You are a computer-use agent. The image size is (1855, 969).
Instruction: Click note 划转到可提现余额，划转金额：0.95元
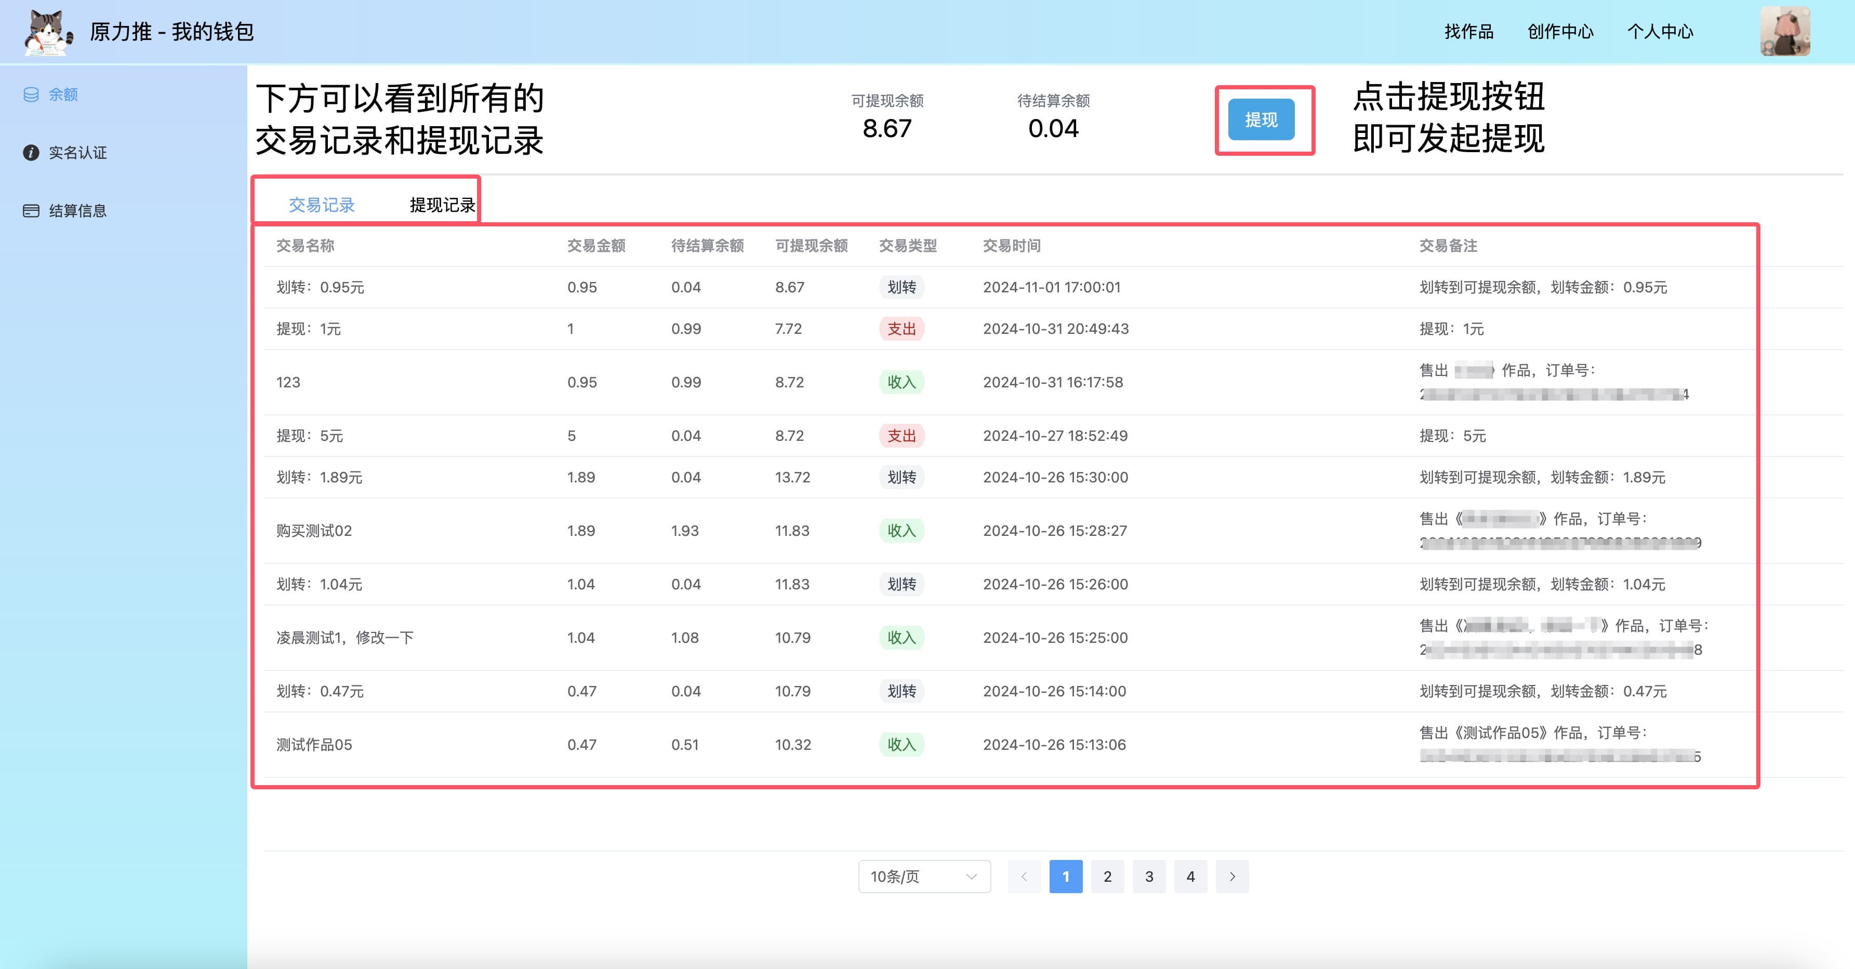(x=1543, y=287)
